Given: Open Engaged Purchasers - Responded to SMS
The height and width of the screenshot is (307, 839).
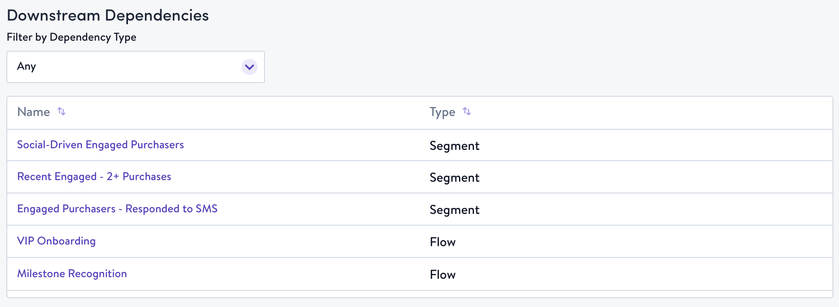Looking at the screenshot, I should pos(117,209).
